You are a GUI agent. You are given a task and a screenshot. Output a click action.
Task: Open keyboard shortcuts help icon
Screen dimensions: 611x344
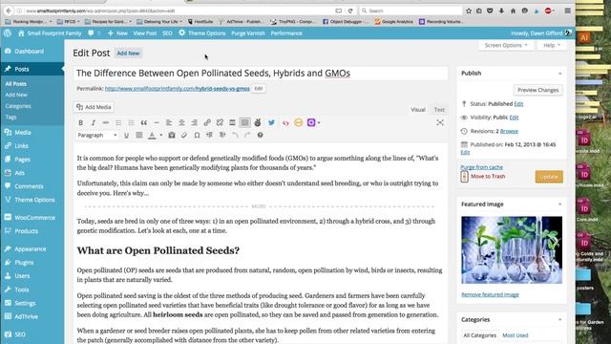(x=260, y=135)
